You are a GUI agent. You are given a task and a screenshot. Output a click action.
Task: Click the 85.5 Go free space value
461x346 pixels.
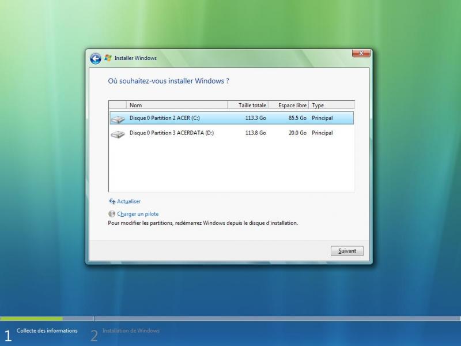(x=297, y=118)
